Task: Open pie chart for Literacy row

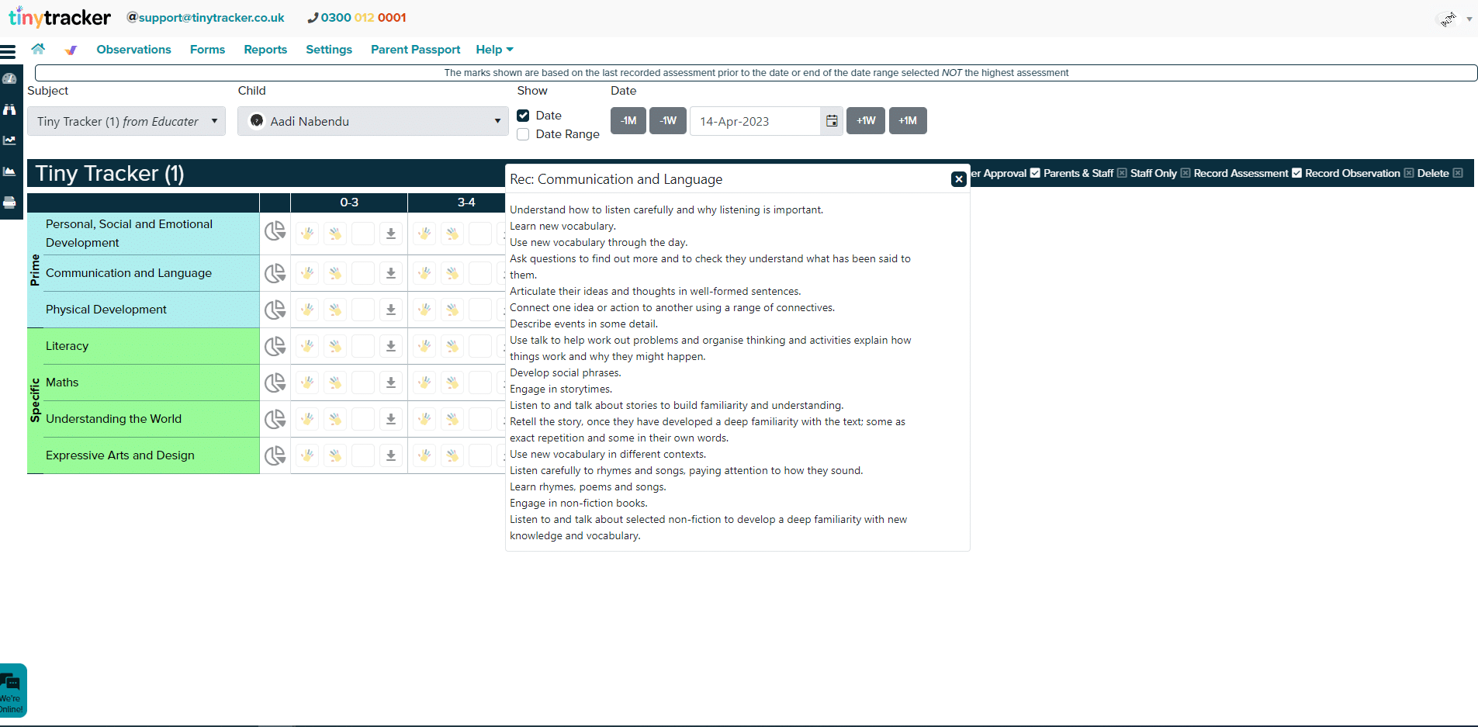Action: coord(275,346)
